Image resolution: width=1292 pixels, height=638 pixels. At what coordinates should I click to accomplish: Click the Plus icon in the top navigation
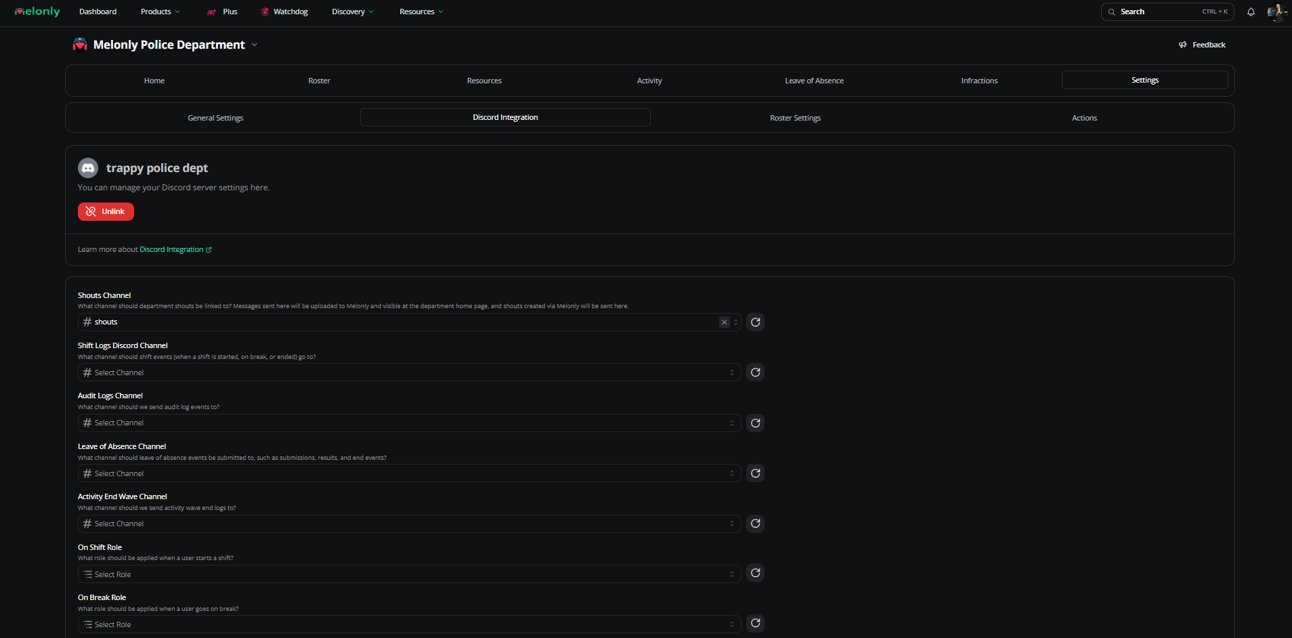pos(212,12)
